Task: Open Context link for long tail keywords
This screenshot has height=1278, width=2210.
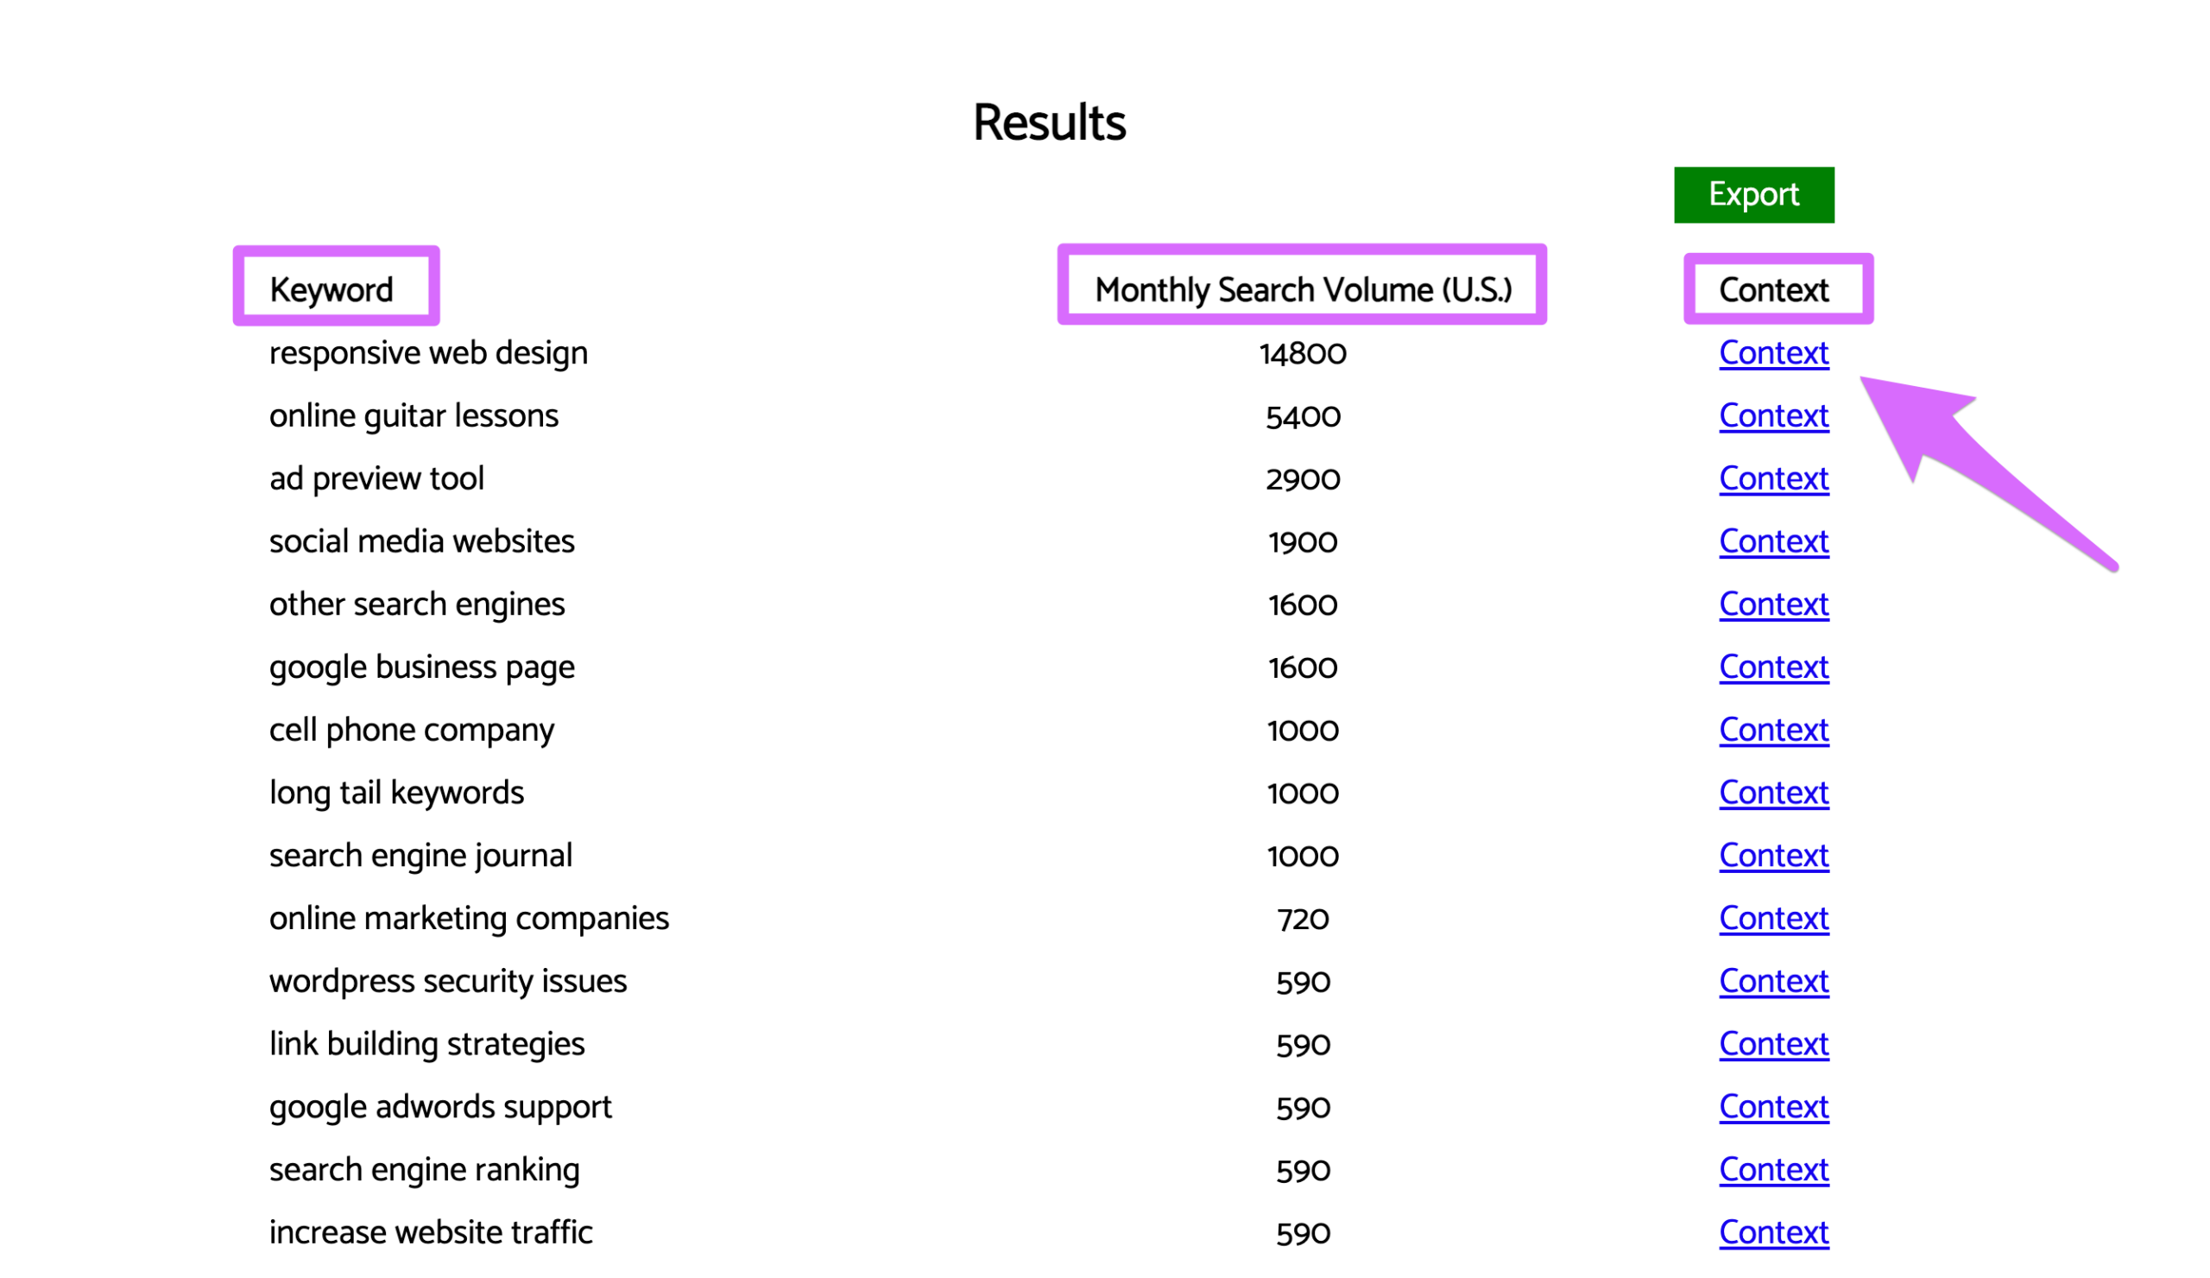Action: pyautogui.click(x=1773, y=792)
